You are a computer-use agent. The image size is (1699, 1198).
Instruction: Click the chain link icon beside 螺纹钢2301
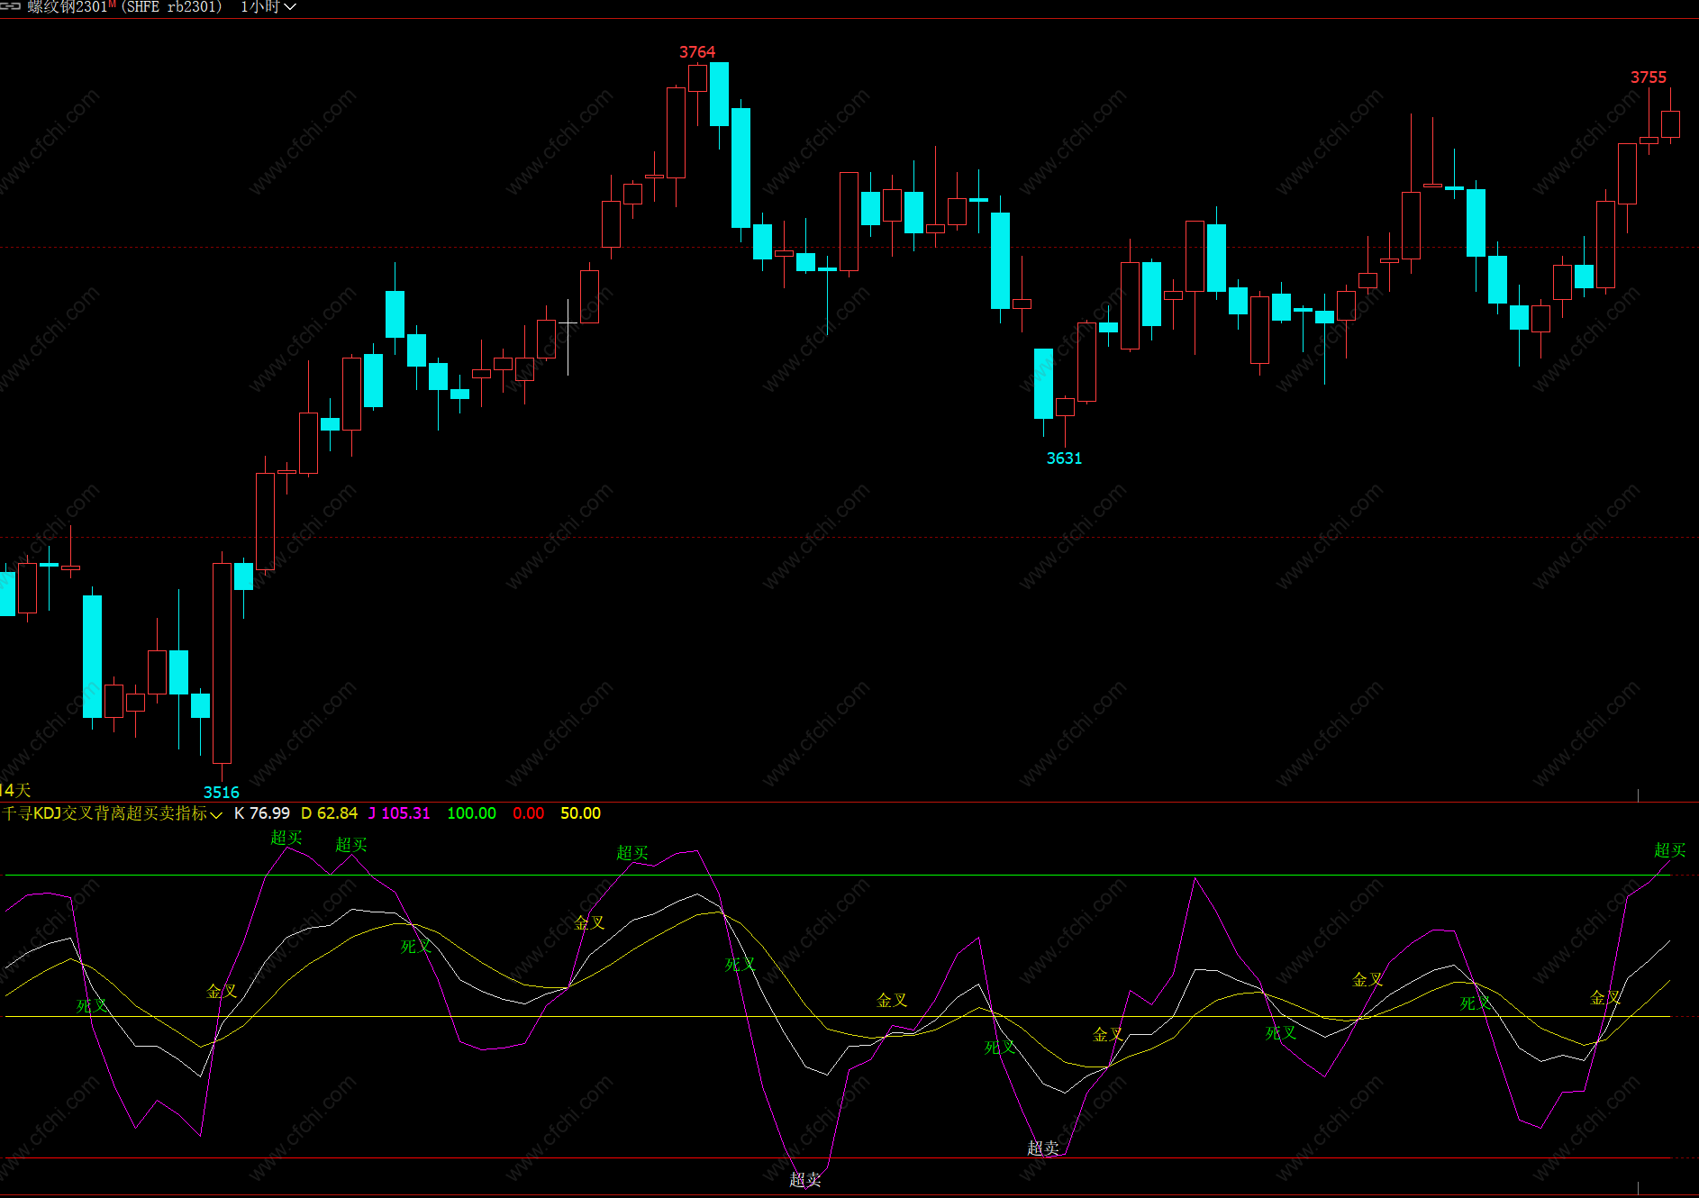coord(11,6)
